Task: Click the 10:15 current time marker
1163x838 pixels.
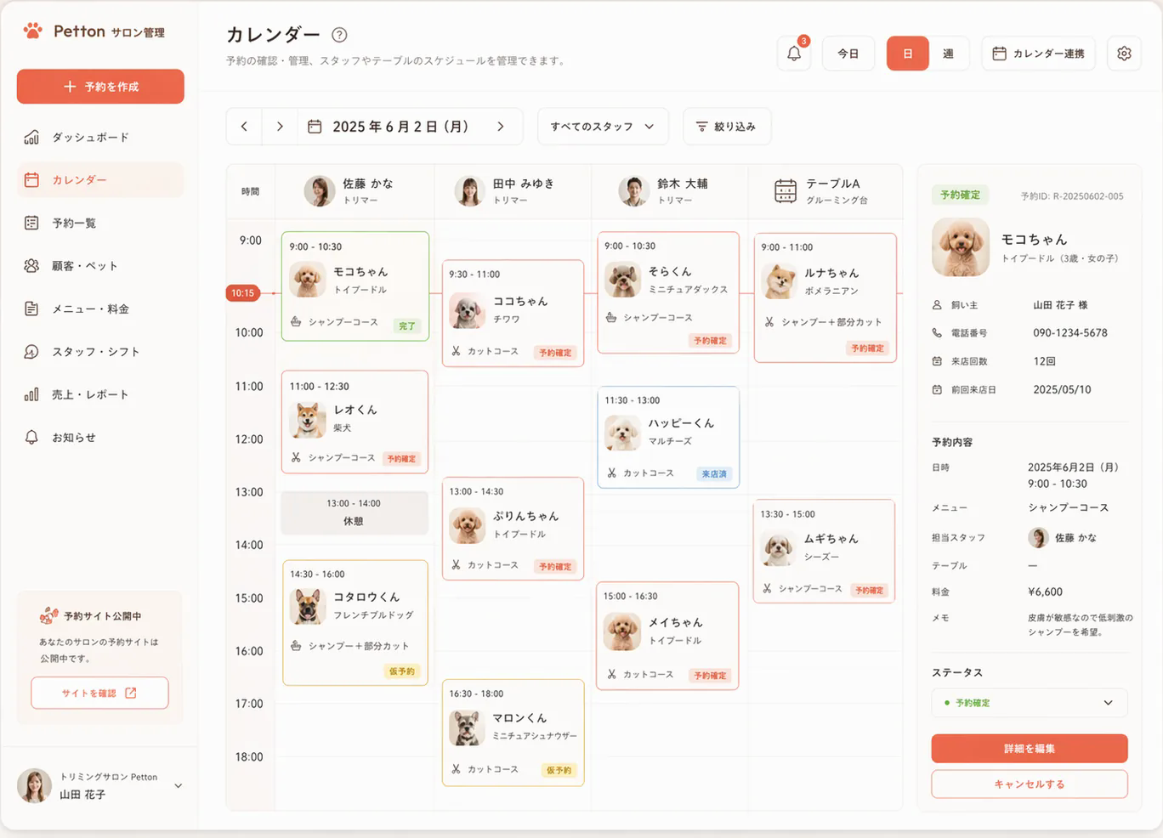Action: pos(243,293)
